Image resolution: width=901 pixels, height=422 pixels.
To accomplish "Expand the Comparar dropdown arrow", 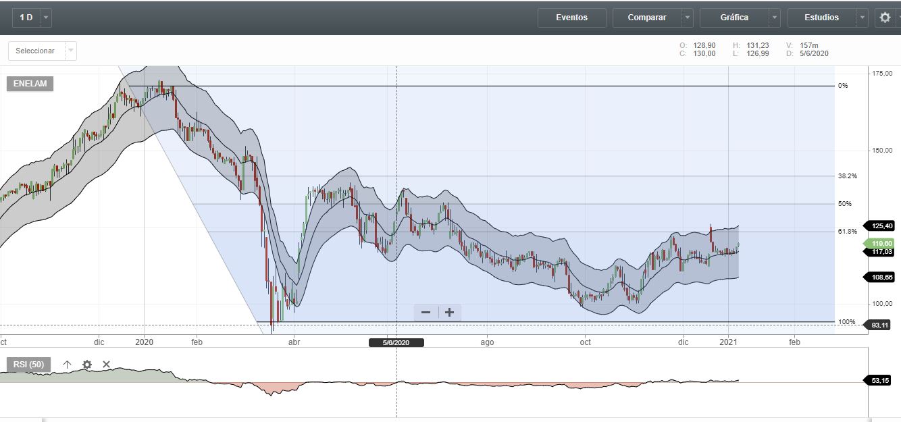I will (688, 18).
